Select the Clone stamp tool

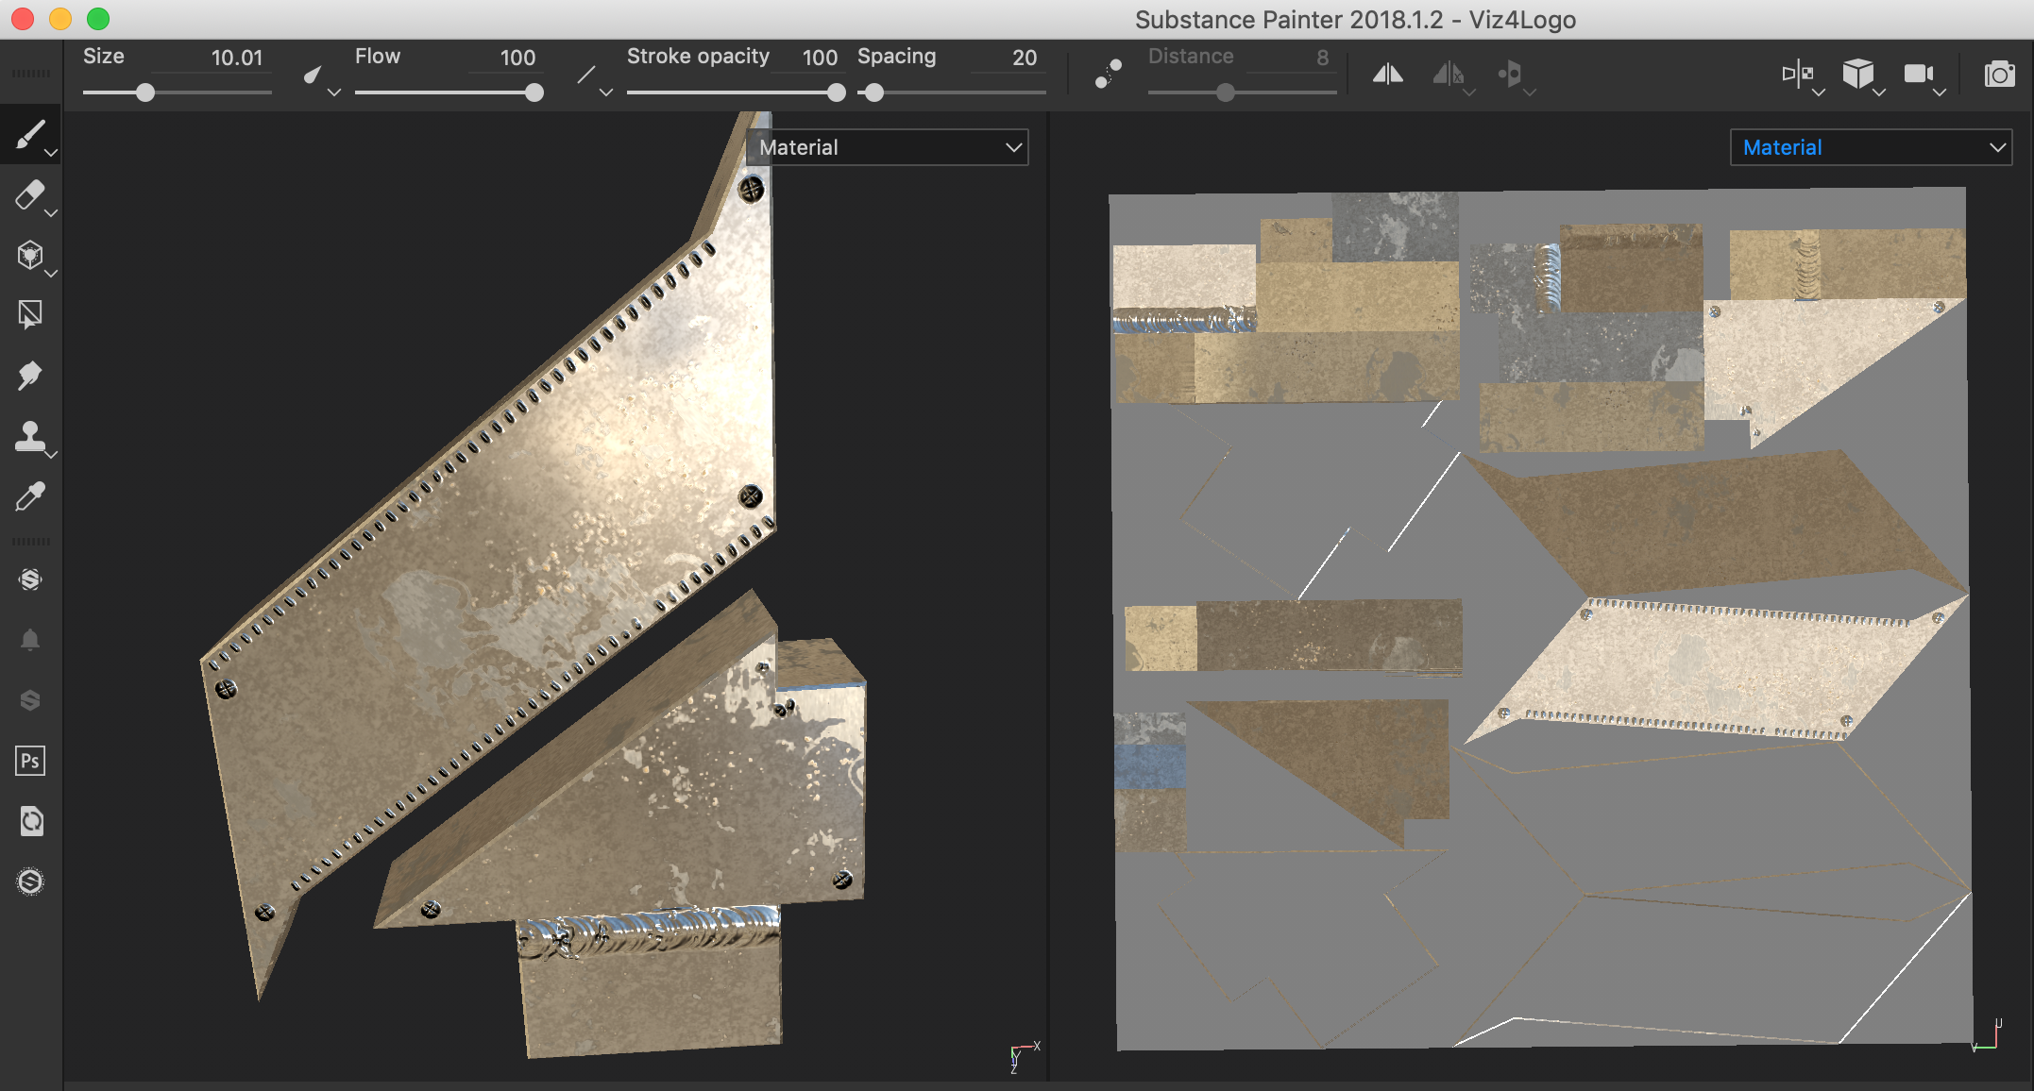(29, 436)
